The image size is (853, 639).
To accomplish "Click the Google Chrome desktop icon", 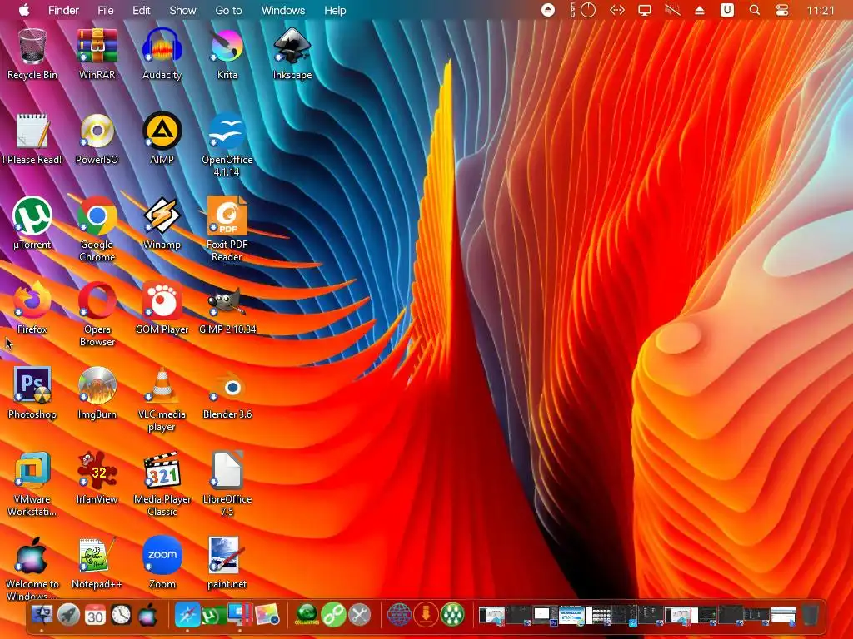I will [97, 229].
